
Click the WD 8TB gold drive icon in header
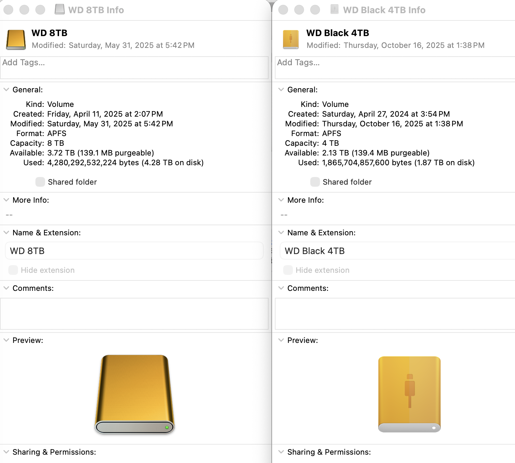[x=16, y=40]
